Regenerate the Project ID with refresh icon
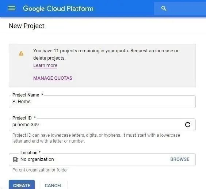The width and height of the screenshot is (206, 189). click(188, 125)
